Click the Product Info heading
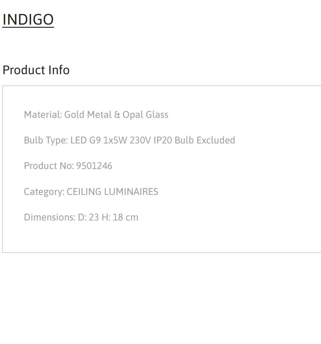The height and width of the screenshot is (344, 321). [36, 70]
